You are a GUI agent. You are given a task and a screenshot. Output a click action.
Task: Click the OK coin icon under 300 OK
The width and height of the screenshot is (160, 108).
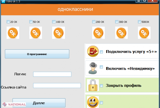coord(121,33)
